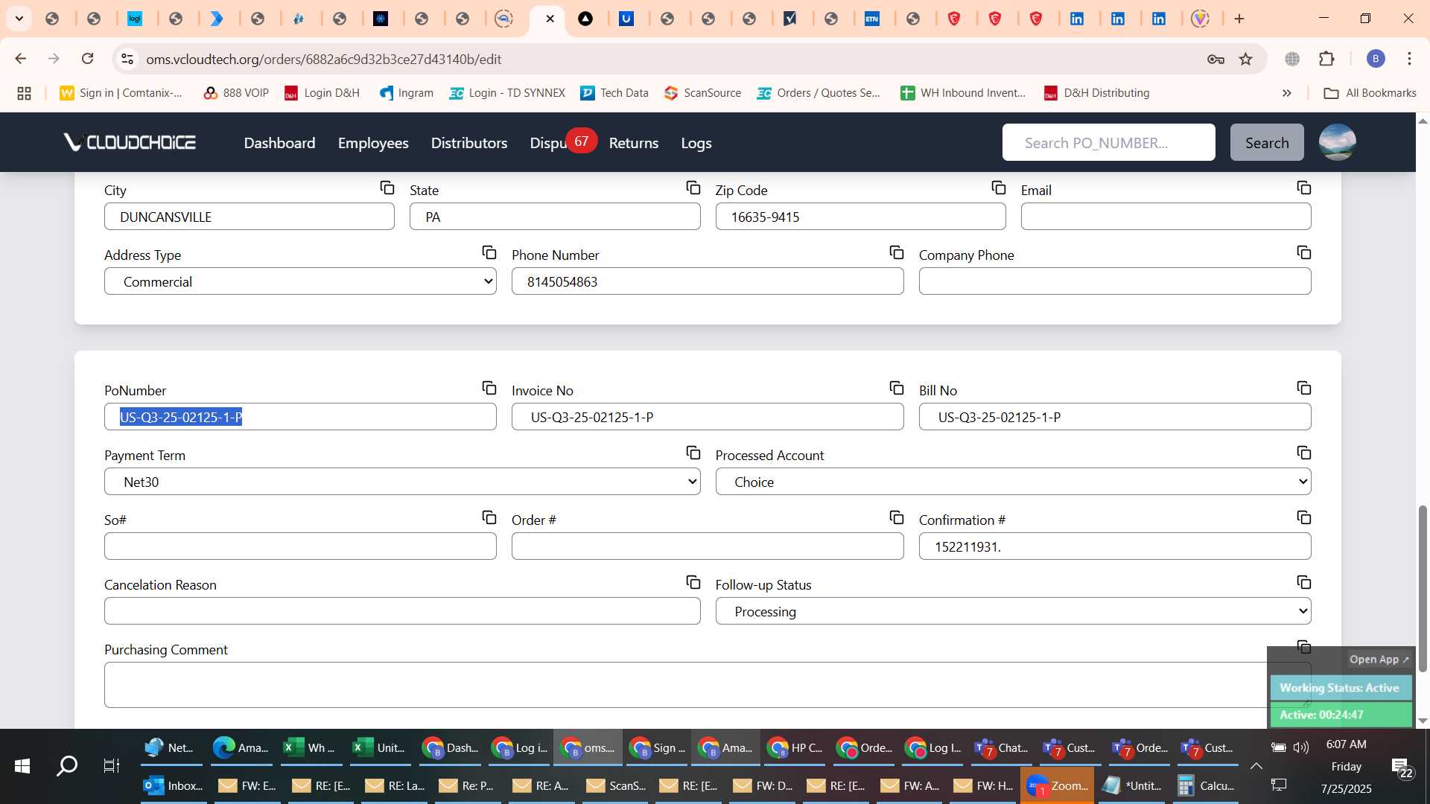The image size is (1430, 804).
Task: Click the page vertical scrollbar
Action: (x=1423, y=588)
